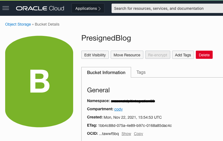The image size is (223, 141).
Task: Click the Oracle Cloud logo
Action: coord(40,8)
